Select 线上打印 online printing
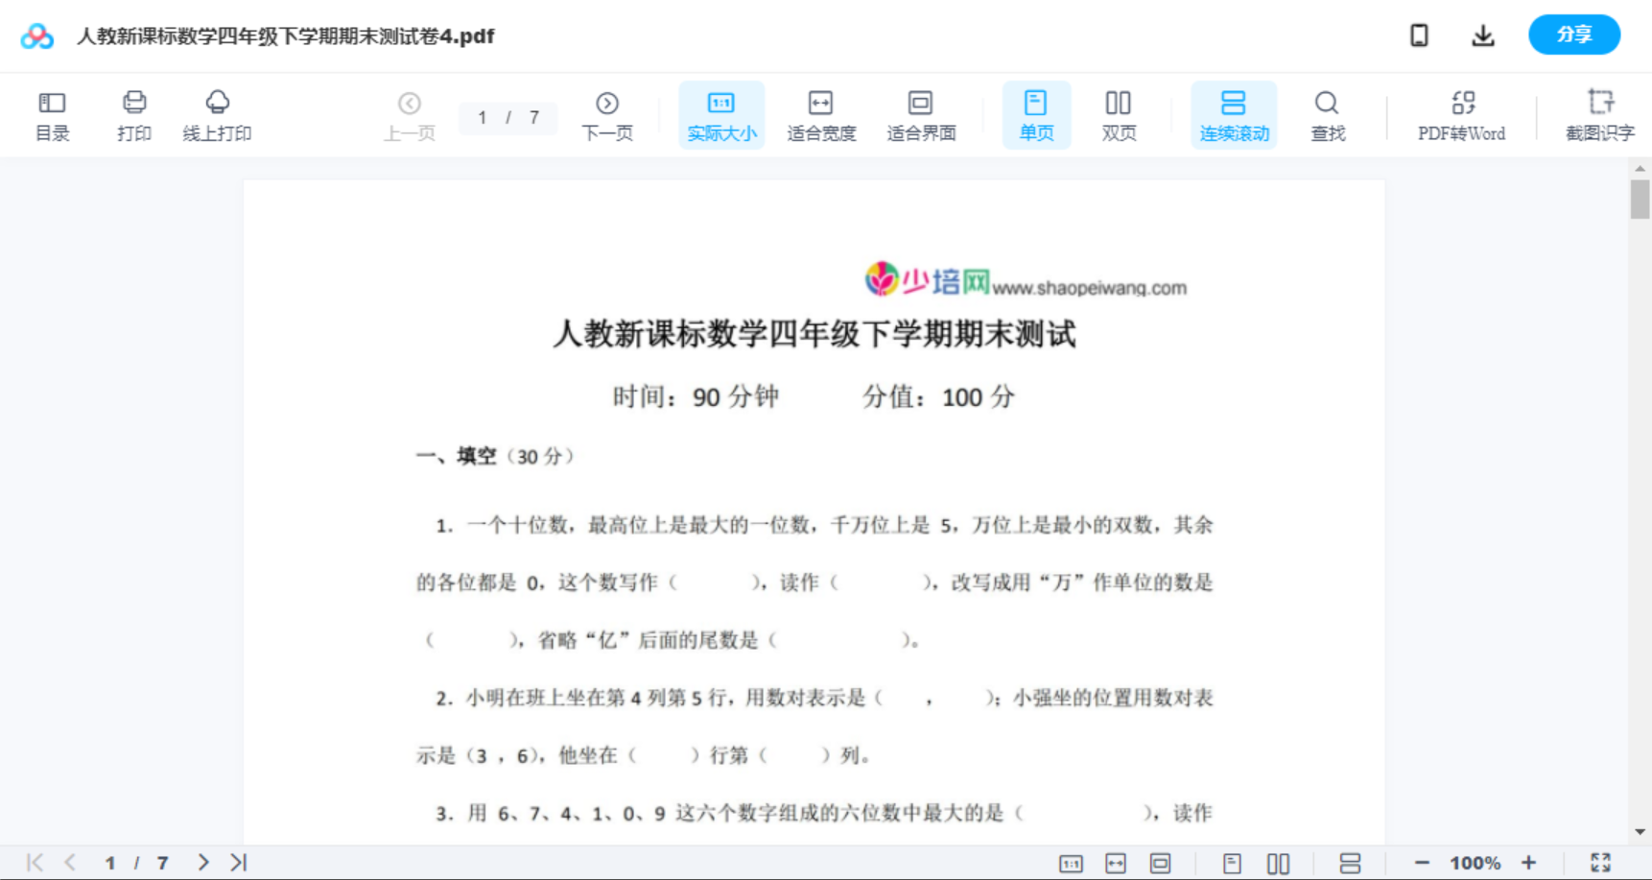Screen dimensions: 1652x880 point(217,114)
